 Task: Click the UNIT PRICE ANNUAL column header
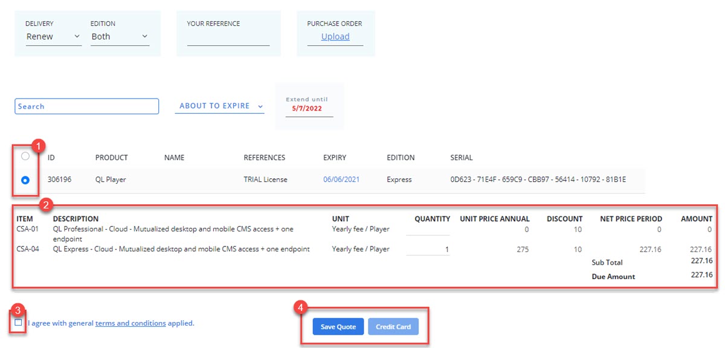(495, 219)
